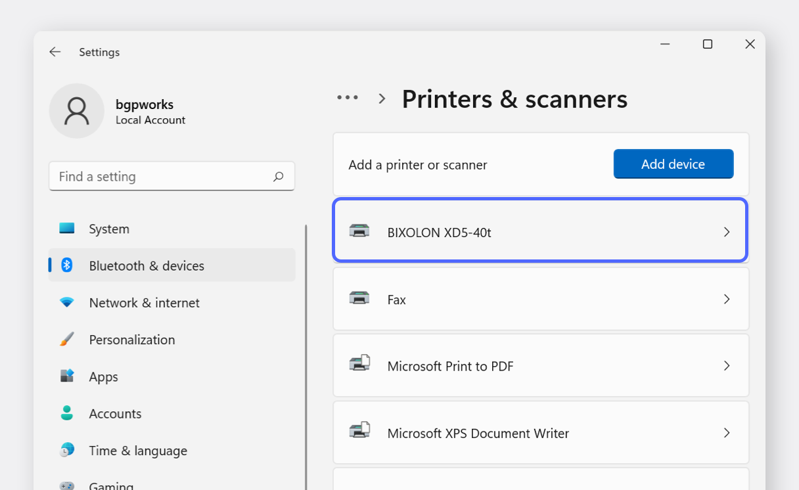Select Network & internet in sidebar
Image resolution: width=799 pixels, height=490 pixels.
tap(144, 303)
